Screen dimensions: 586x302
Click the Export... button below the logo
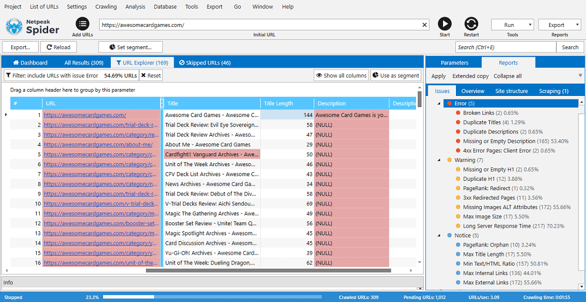click(x=21, y=47)
